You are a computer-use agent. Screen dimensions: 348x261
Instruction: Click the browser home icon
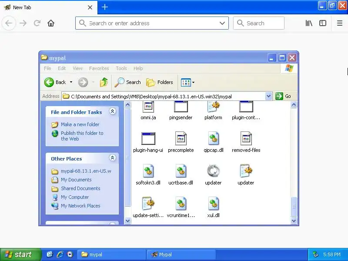[x=51, y=23]
